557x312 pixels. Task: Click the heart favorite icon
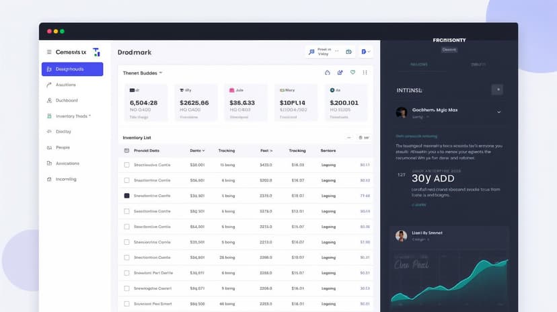click(352, 73)
